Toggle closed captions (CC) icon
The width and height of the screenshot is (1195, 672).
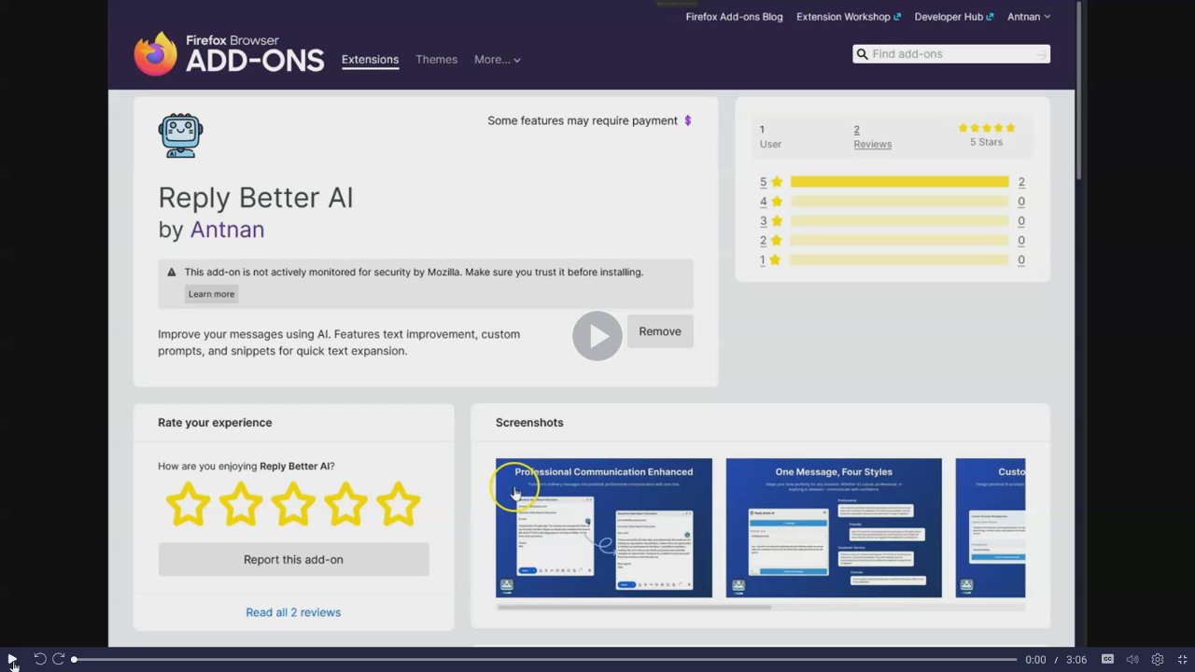(x=1107, y=659)
